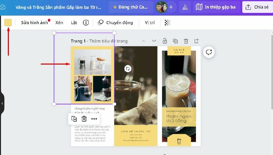Open the transparency checkerboard icon

tap(168, 23)
